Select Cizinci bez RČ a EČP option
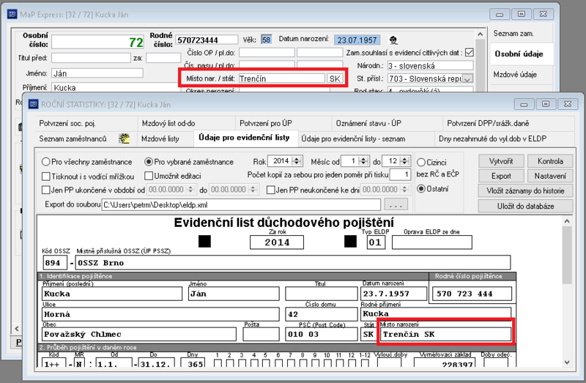The height and width of the screenshot is (383, 586). [421, 162]
